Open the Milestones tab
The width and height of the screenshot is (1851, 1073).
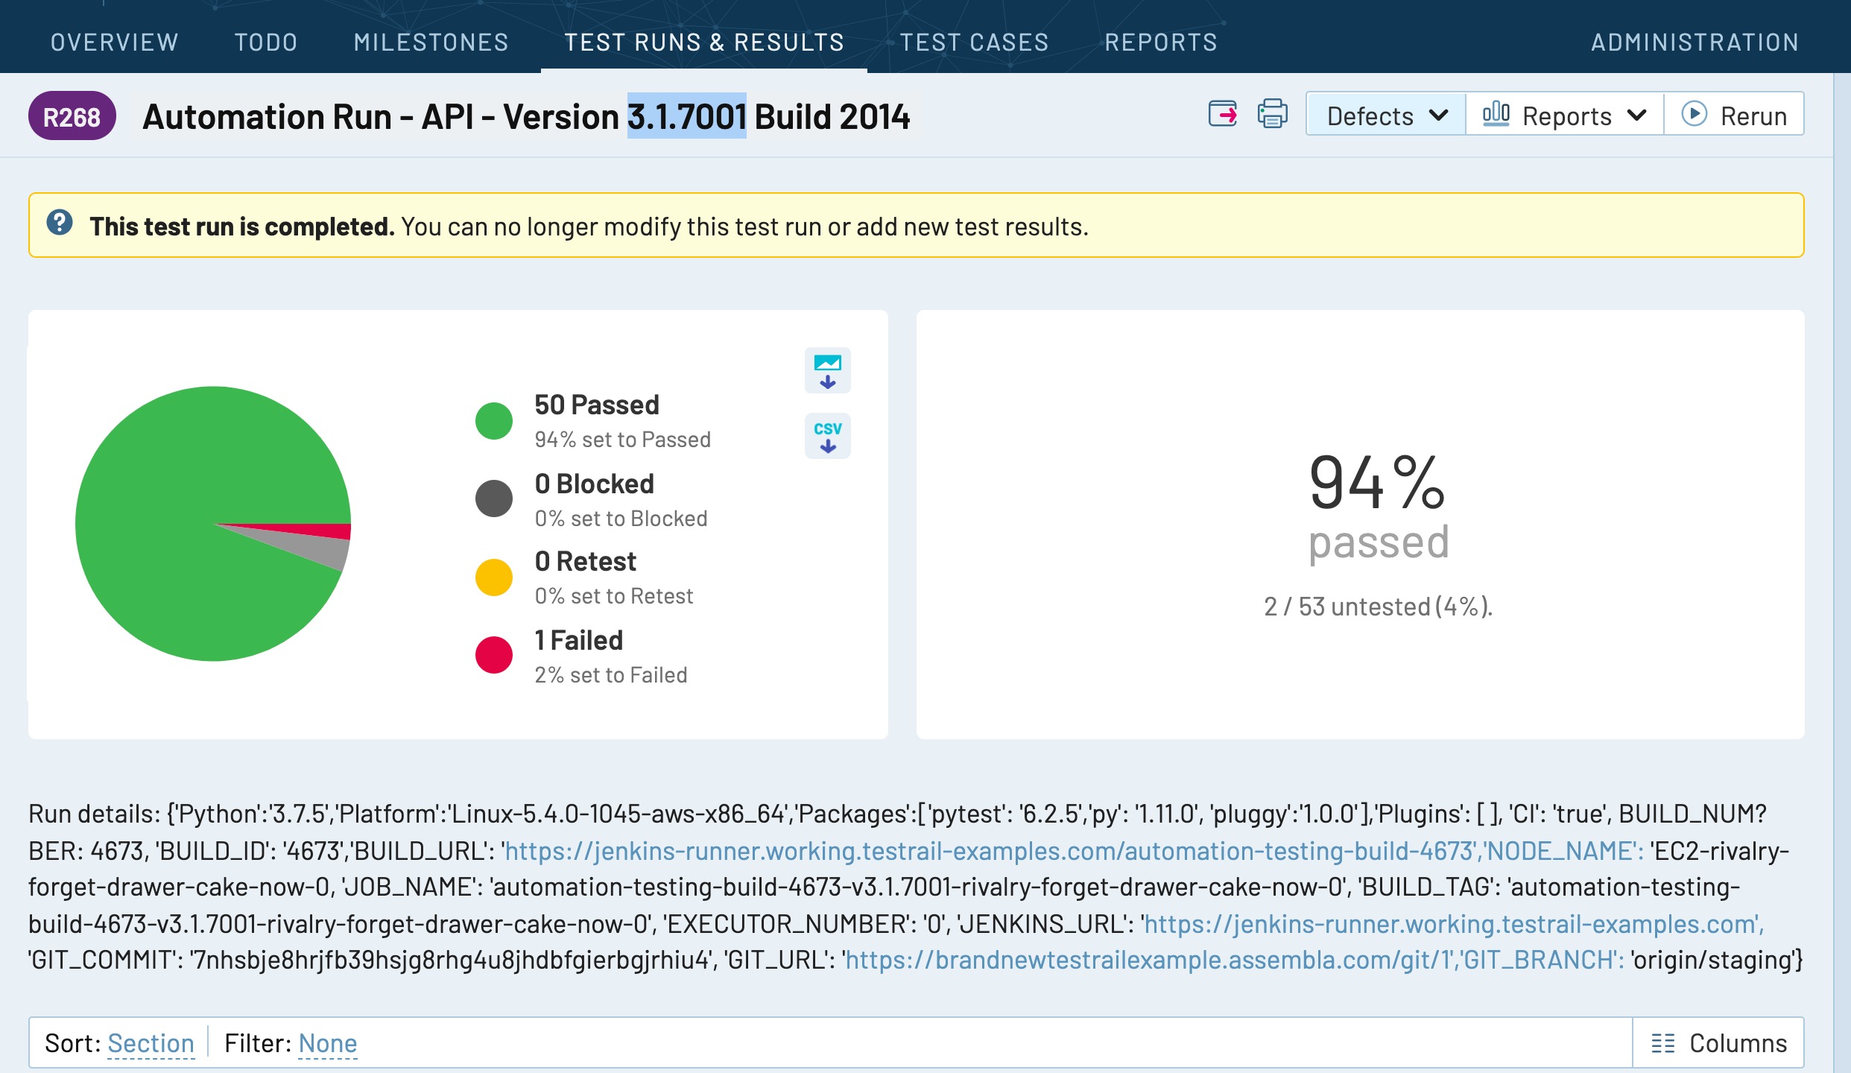[x=431, y=42]
